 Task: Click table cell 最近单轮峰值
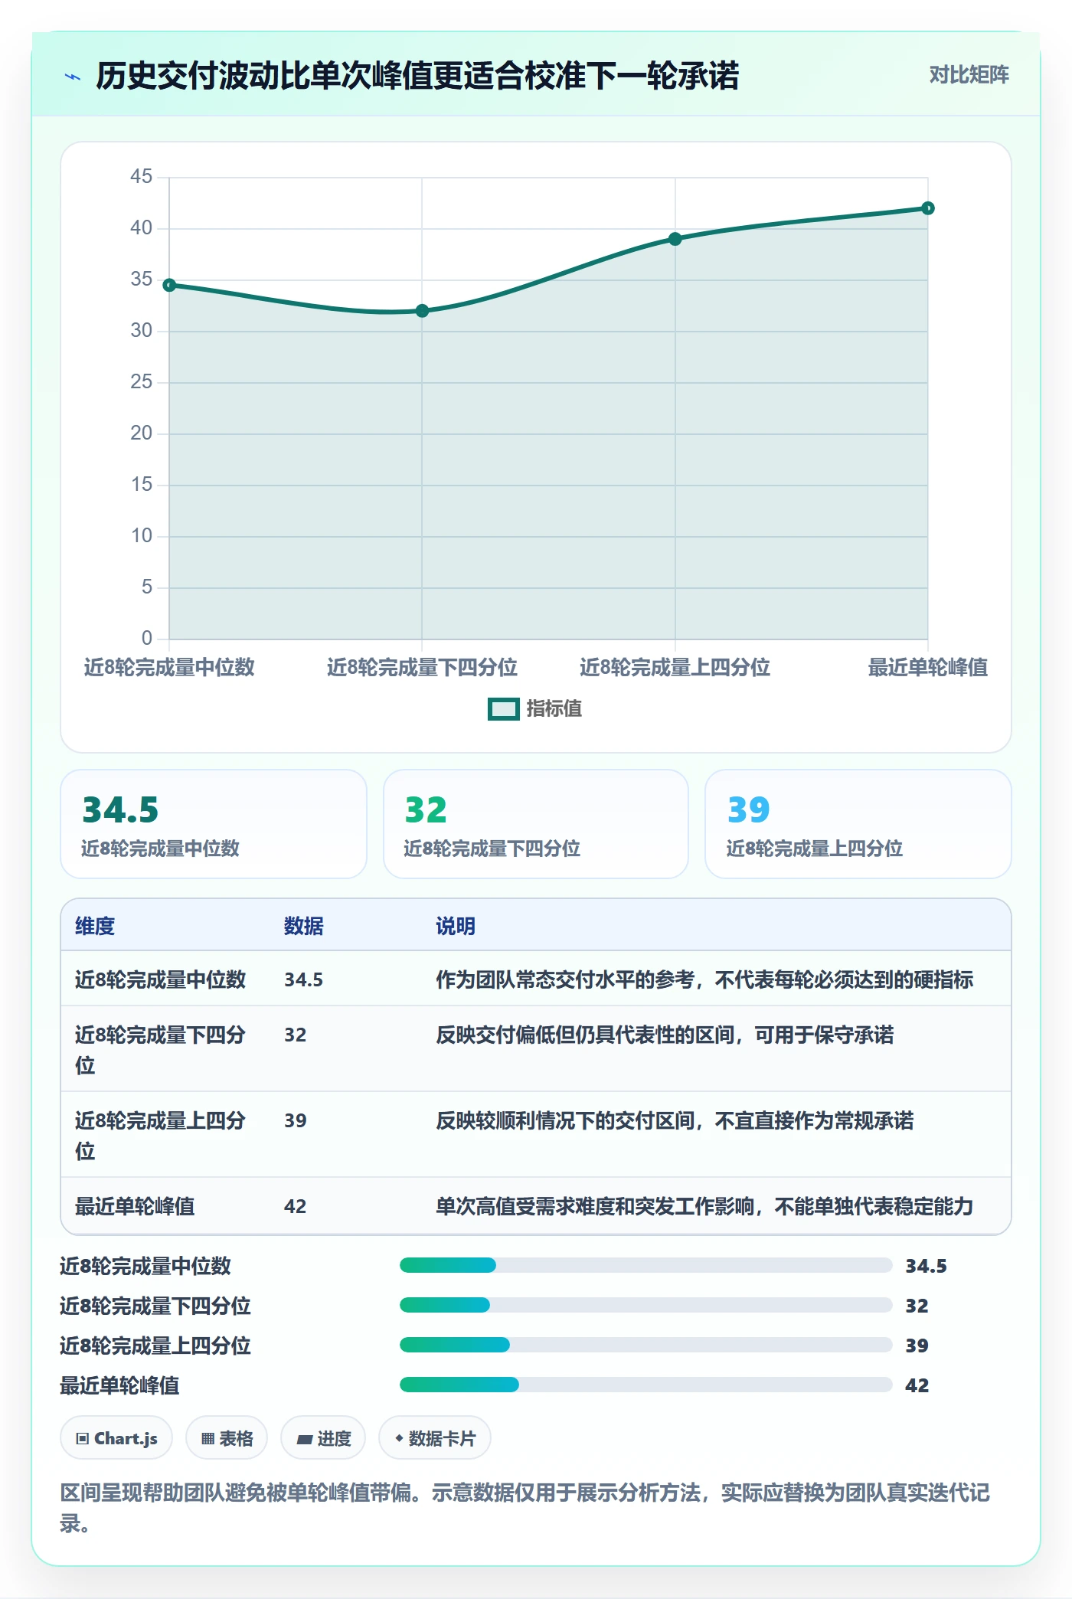(135, 1206)
